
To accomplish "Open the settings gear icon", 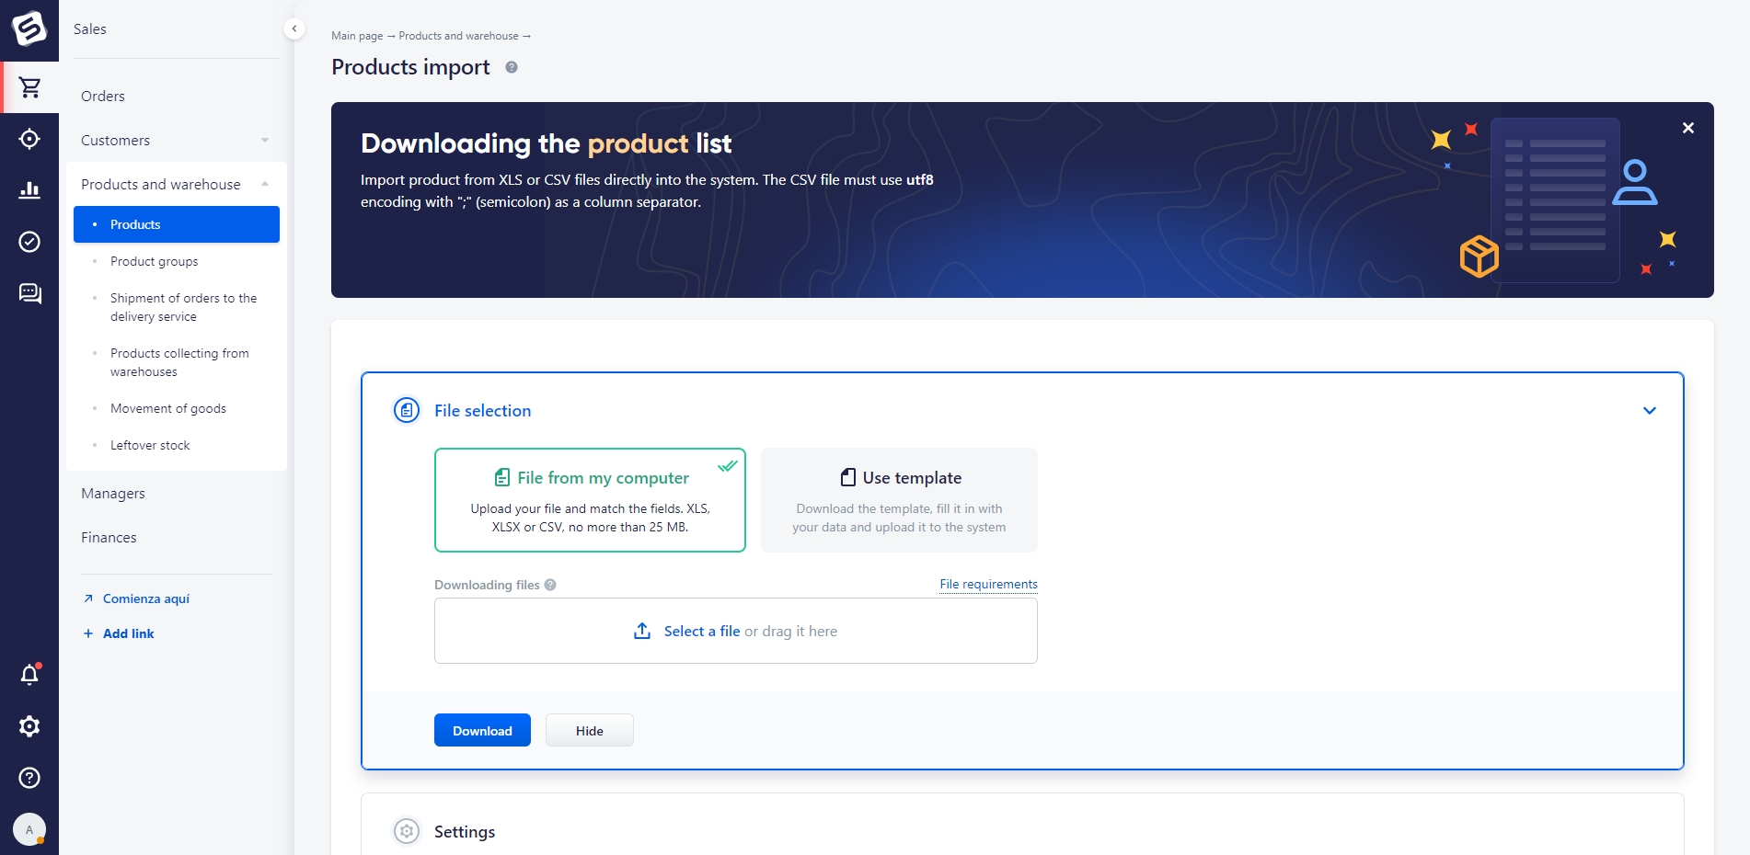I will pyautogui.click(x=29, y=726).
